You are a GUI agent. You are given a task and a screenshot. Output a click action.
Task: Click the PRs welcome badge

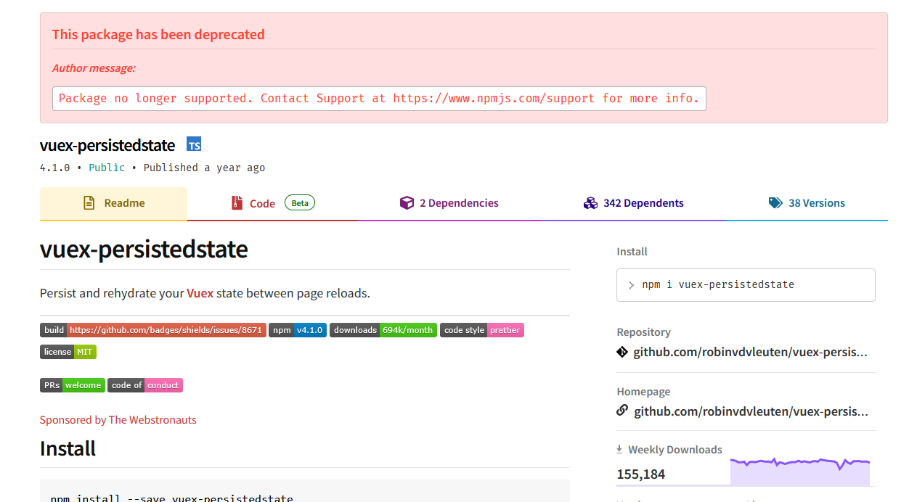coord(73,385)
